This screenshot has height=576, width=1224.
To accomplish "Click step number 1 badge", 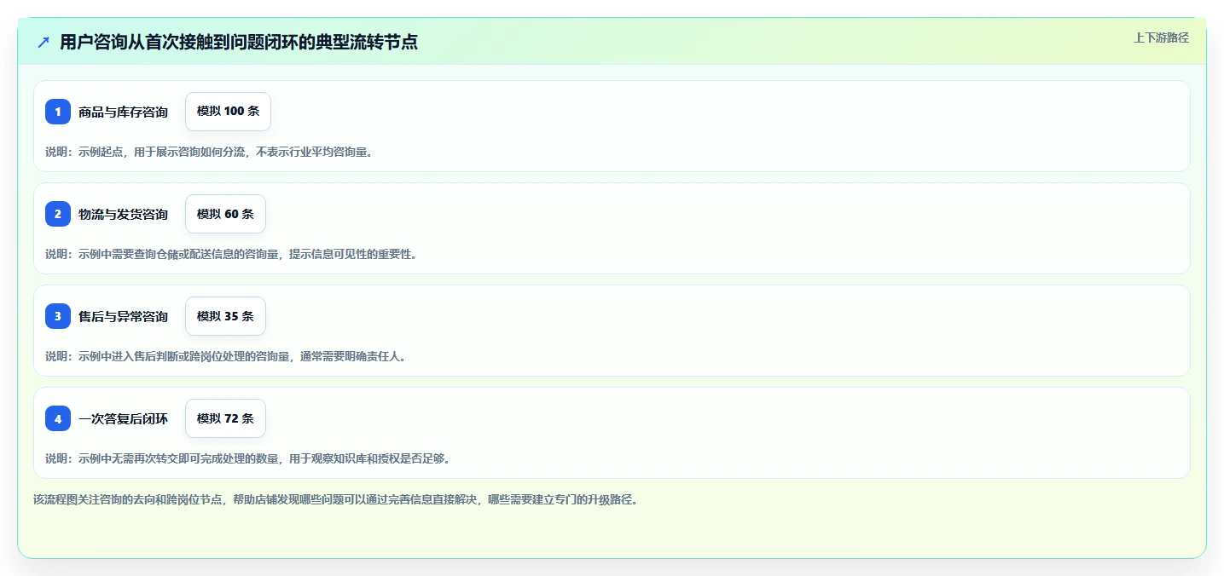I will [x=58, y=112].
